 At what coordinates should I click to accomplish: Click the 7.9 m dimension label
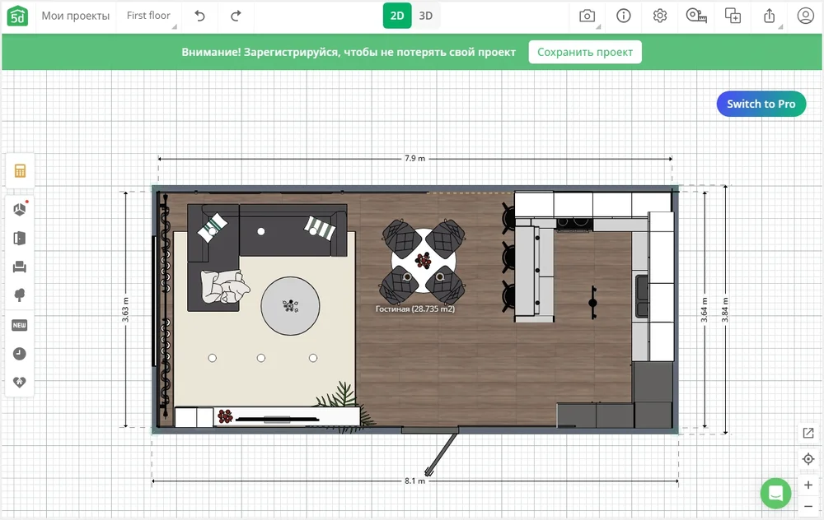pyautogui.click(x=414, y=158)
